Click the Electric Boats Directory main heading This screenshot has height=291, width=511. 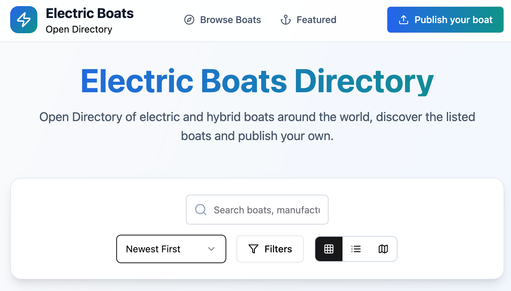point(257,81)
